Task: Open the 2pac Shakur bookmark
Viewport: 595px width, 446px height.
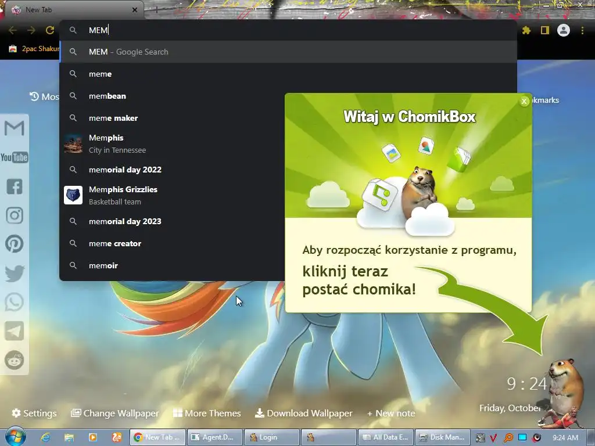Action: (x=34, y=49)
